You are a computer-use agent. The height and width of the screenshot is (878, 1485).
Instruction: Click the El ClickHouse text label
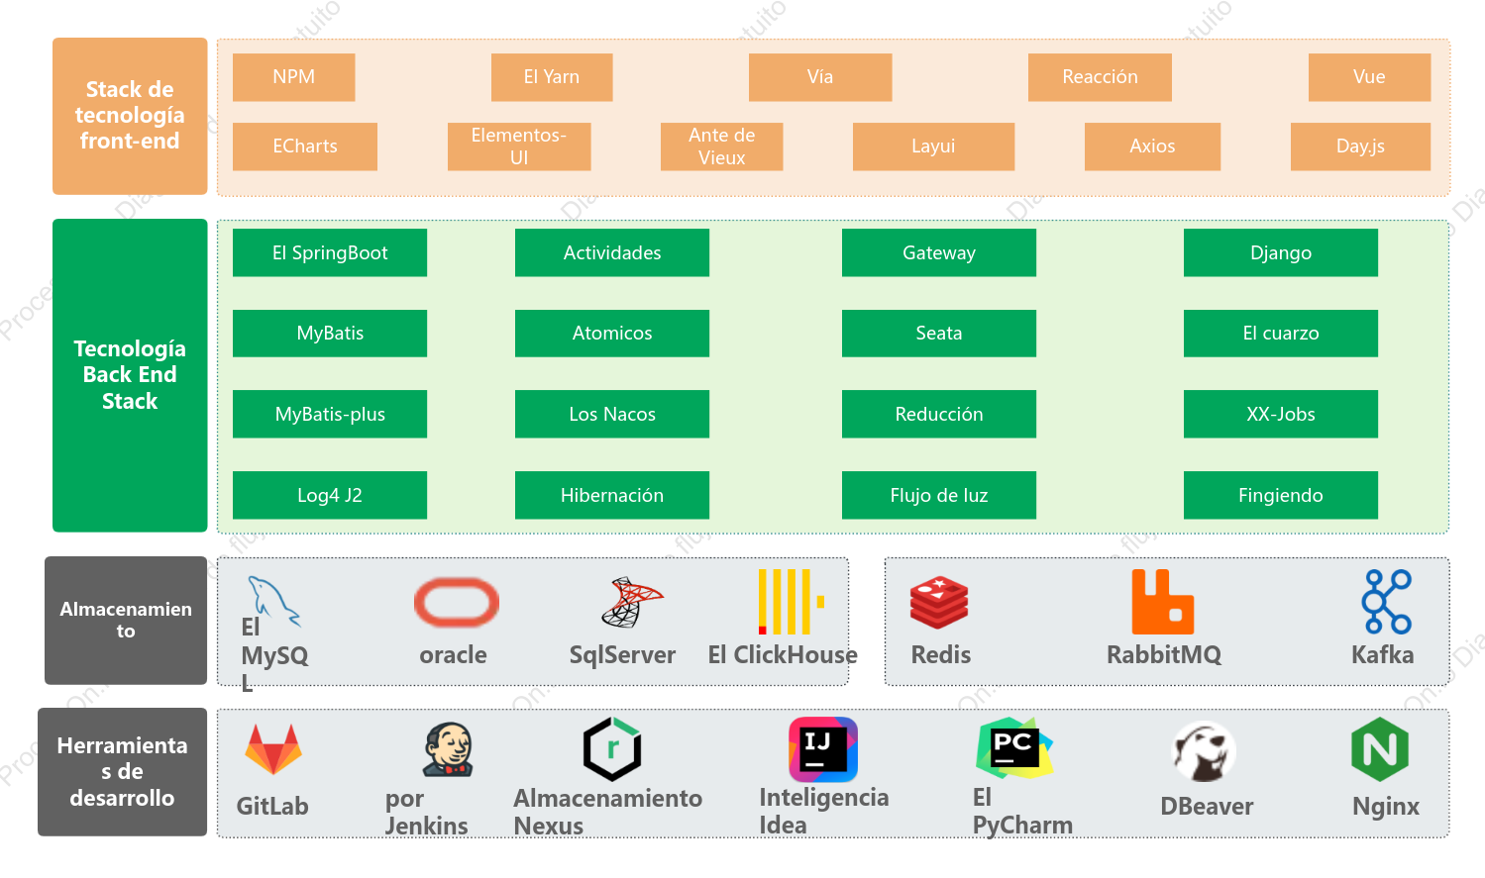point(783,655)
